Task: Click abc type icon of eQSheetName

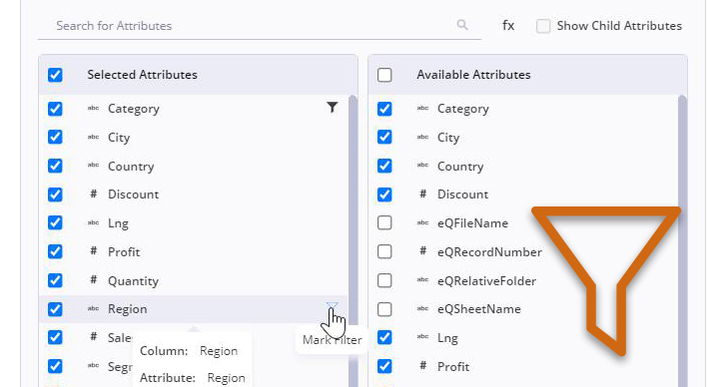Action: pos(423,309)
